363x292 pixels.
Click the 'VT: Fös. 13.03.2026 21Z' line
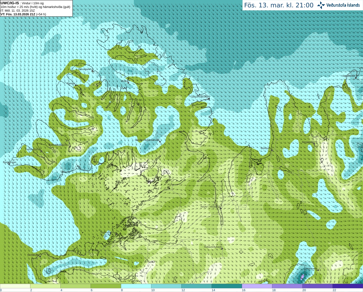coord(23,14)
